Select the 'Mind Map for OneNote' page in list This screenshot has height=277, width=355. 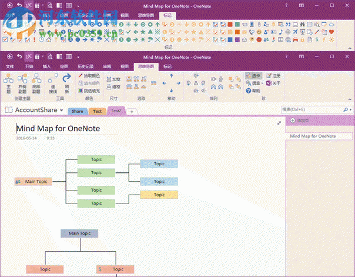[x=319, y=136]
